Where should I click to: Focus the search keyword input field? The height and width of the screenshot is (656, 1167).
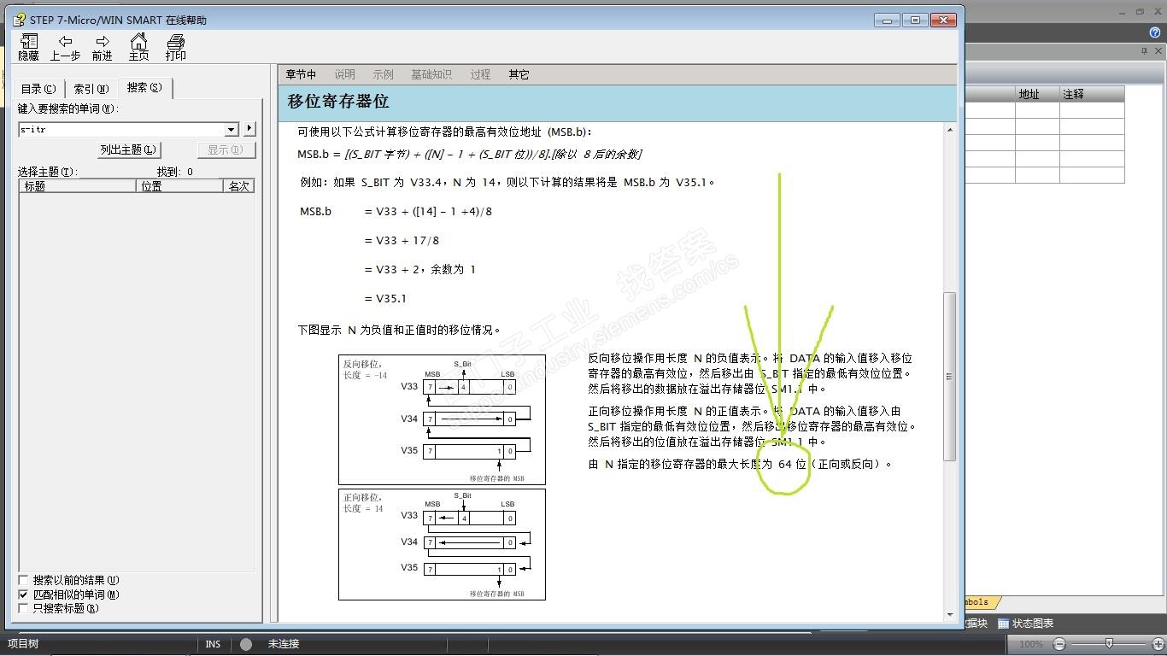pyautogui.click(x=121, y=129)
